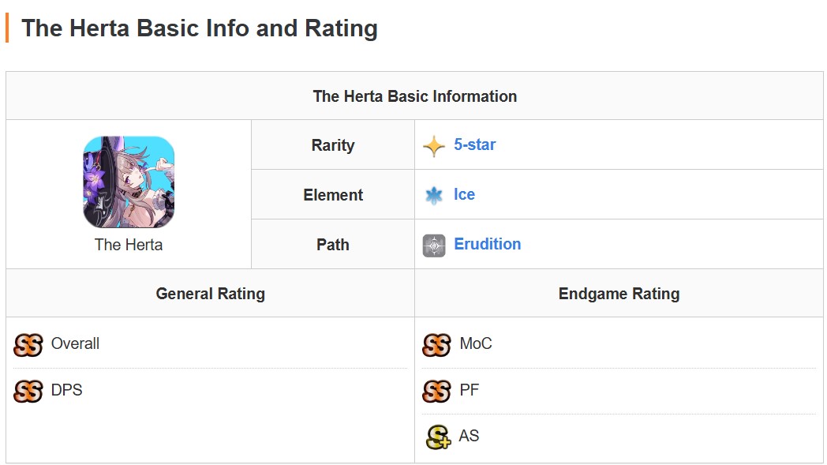This screenshot has width=827, height=465.
Task: Click the SS badge beside Overall
Action: coord(28,345)
